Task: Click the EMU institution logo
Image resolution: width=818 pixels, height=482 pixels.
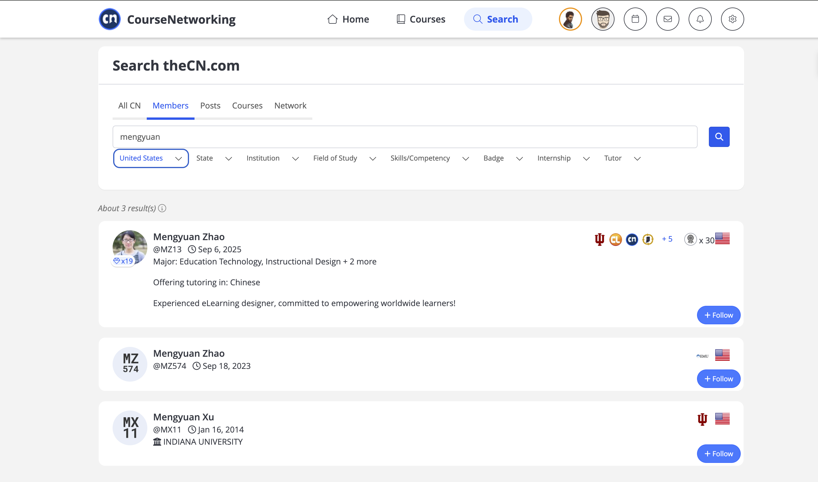Action: pyautogui.click(x=702, y=356)
